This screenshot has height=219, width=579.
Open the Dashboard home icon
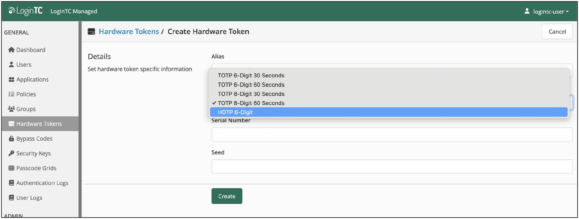tap(11, 50)
